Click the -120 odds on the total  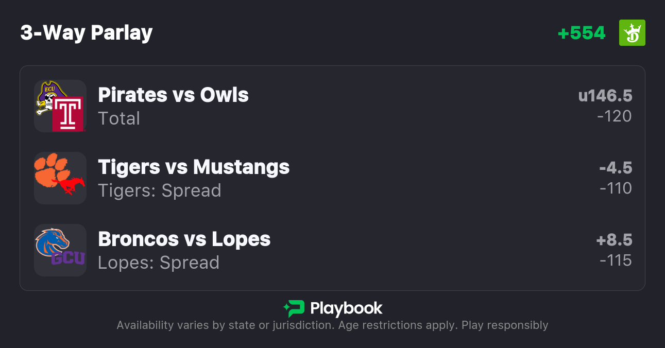click(x=615, y=116)
